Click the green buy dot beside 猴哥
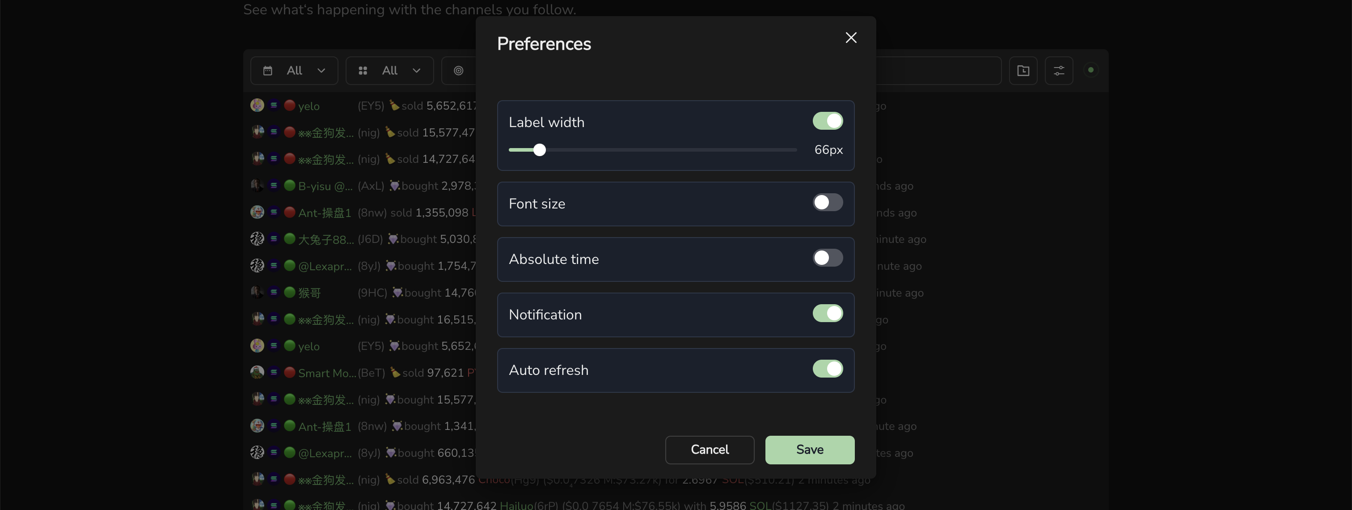Viewport: 1352px width, 510px height. click(x=289, y=293)
